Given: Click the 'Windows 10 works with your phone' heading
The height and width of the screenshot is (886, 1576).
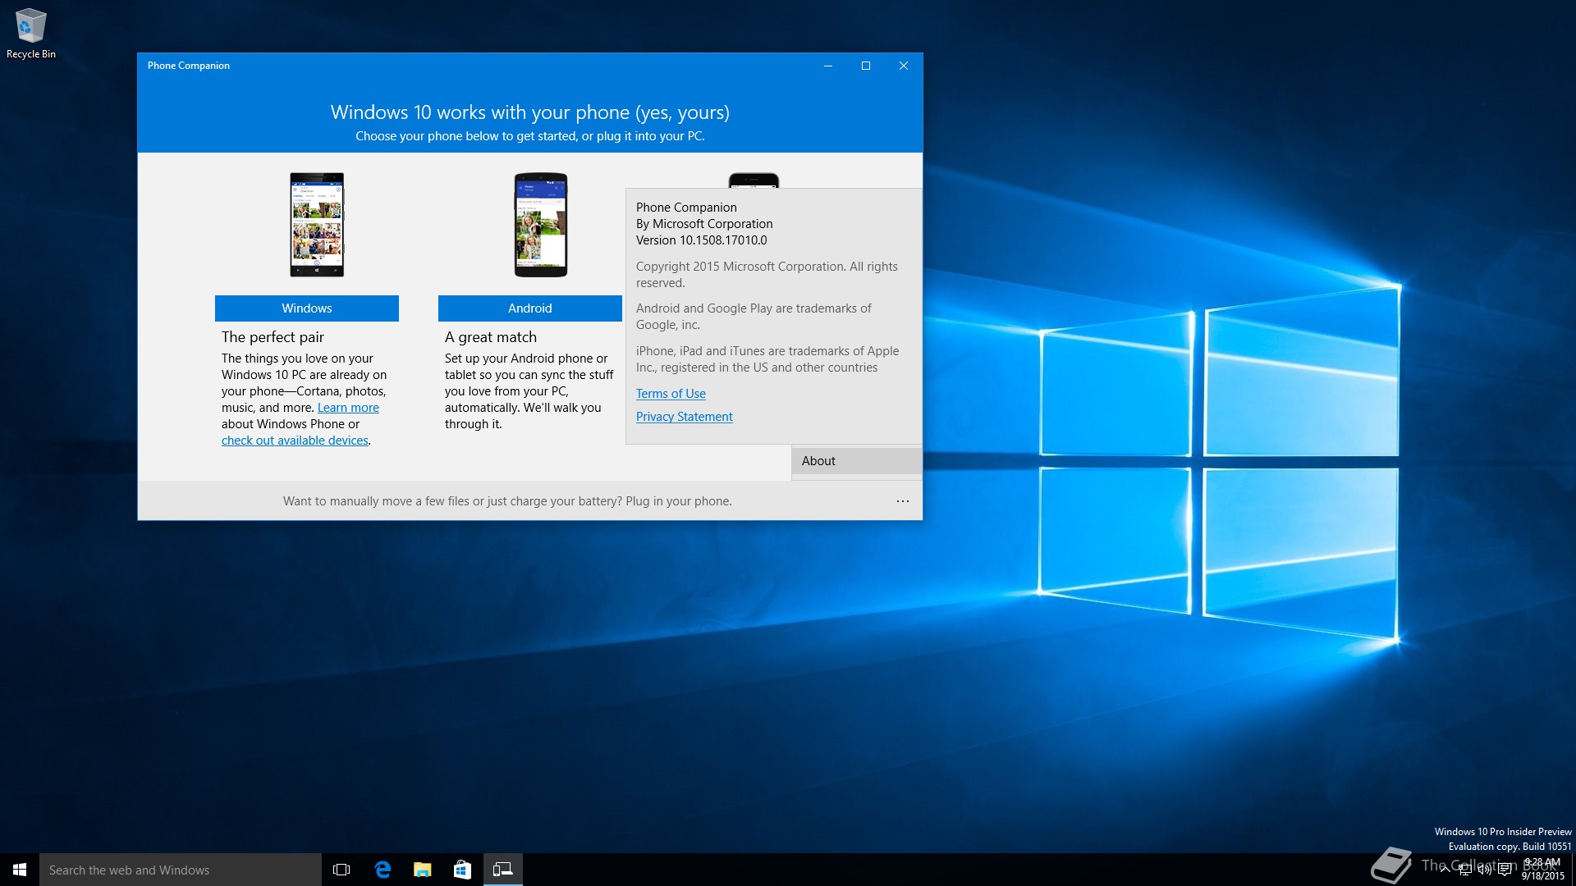Looking at the screenshot, I should [x=530, y=112].
